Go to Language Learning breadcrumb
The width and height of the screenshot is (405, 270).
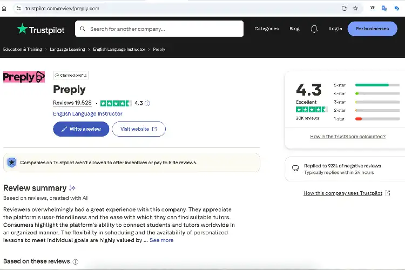tap(67, 49)
